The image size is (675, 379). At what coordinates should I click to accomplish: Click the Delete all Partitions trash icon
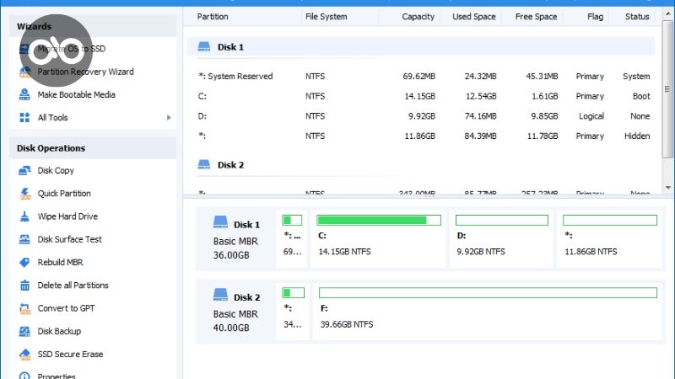click(x=24, y=286)
